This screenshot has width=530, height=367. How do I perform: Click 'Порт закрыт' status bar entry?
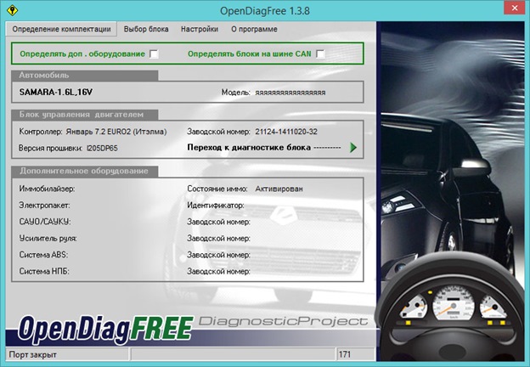[33, 354]
